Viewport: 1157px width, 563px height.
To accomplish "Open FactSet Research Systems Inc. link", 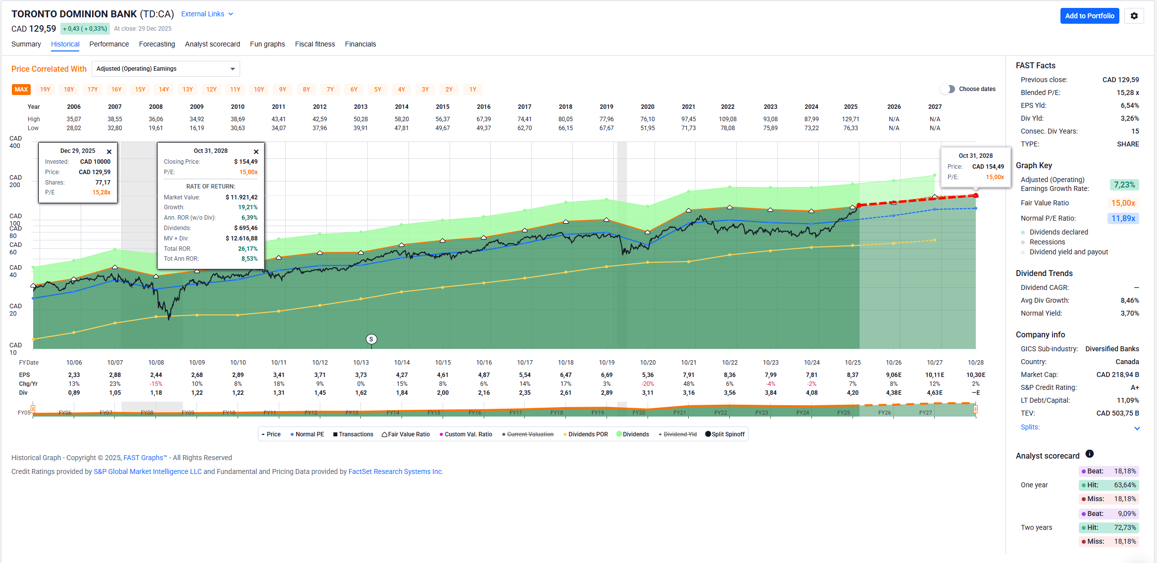I will point(396,471).
